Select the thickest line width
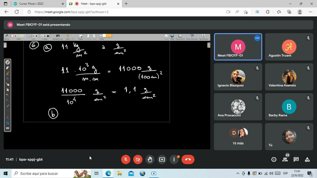The width and height of the screenshot is (317, 178). 36,36
